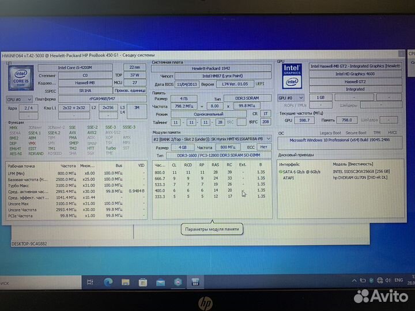
Task: Click the volume speaker tray icon
Action: tap(388, 280)
